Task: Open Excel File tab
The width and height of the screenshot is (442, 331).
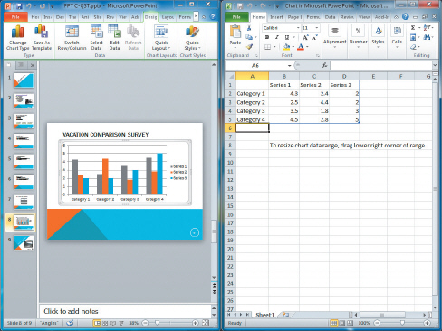Action: 236,17
